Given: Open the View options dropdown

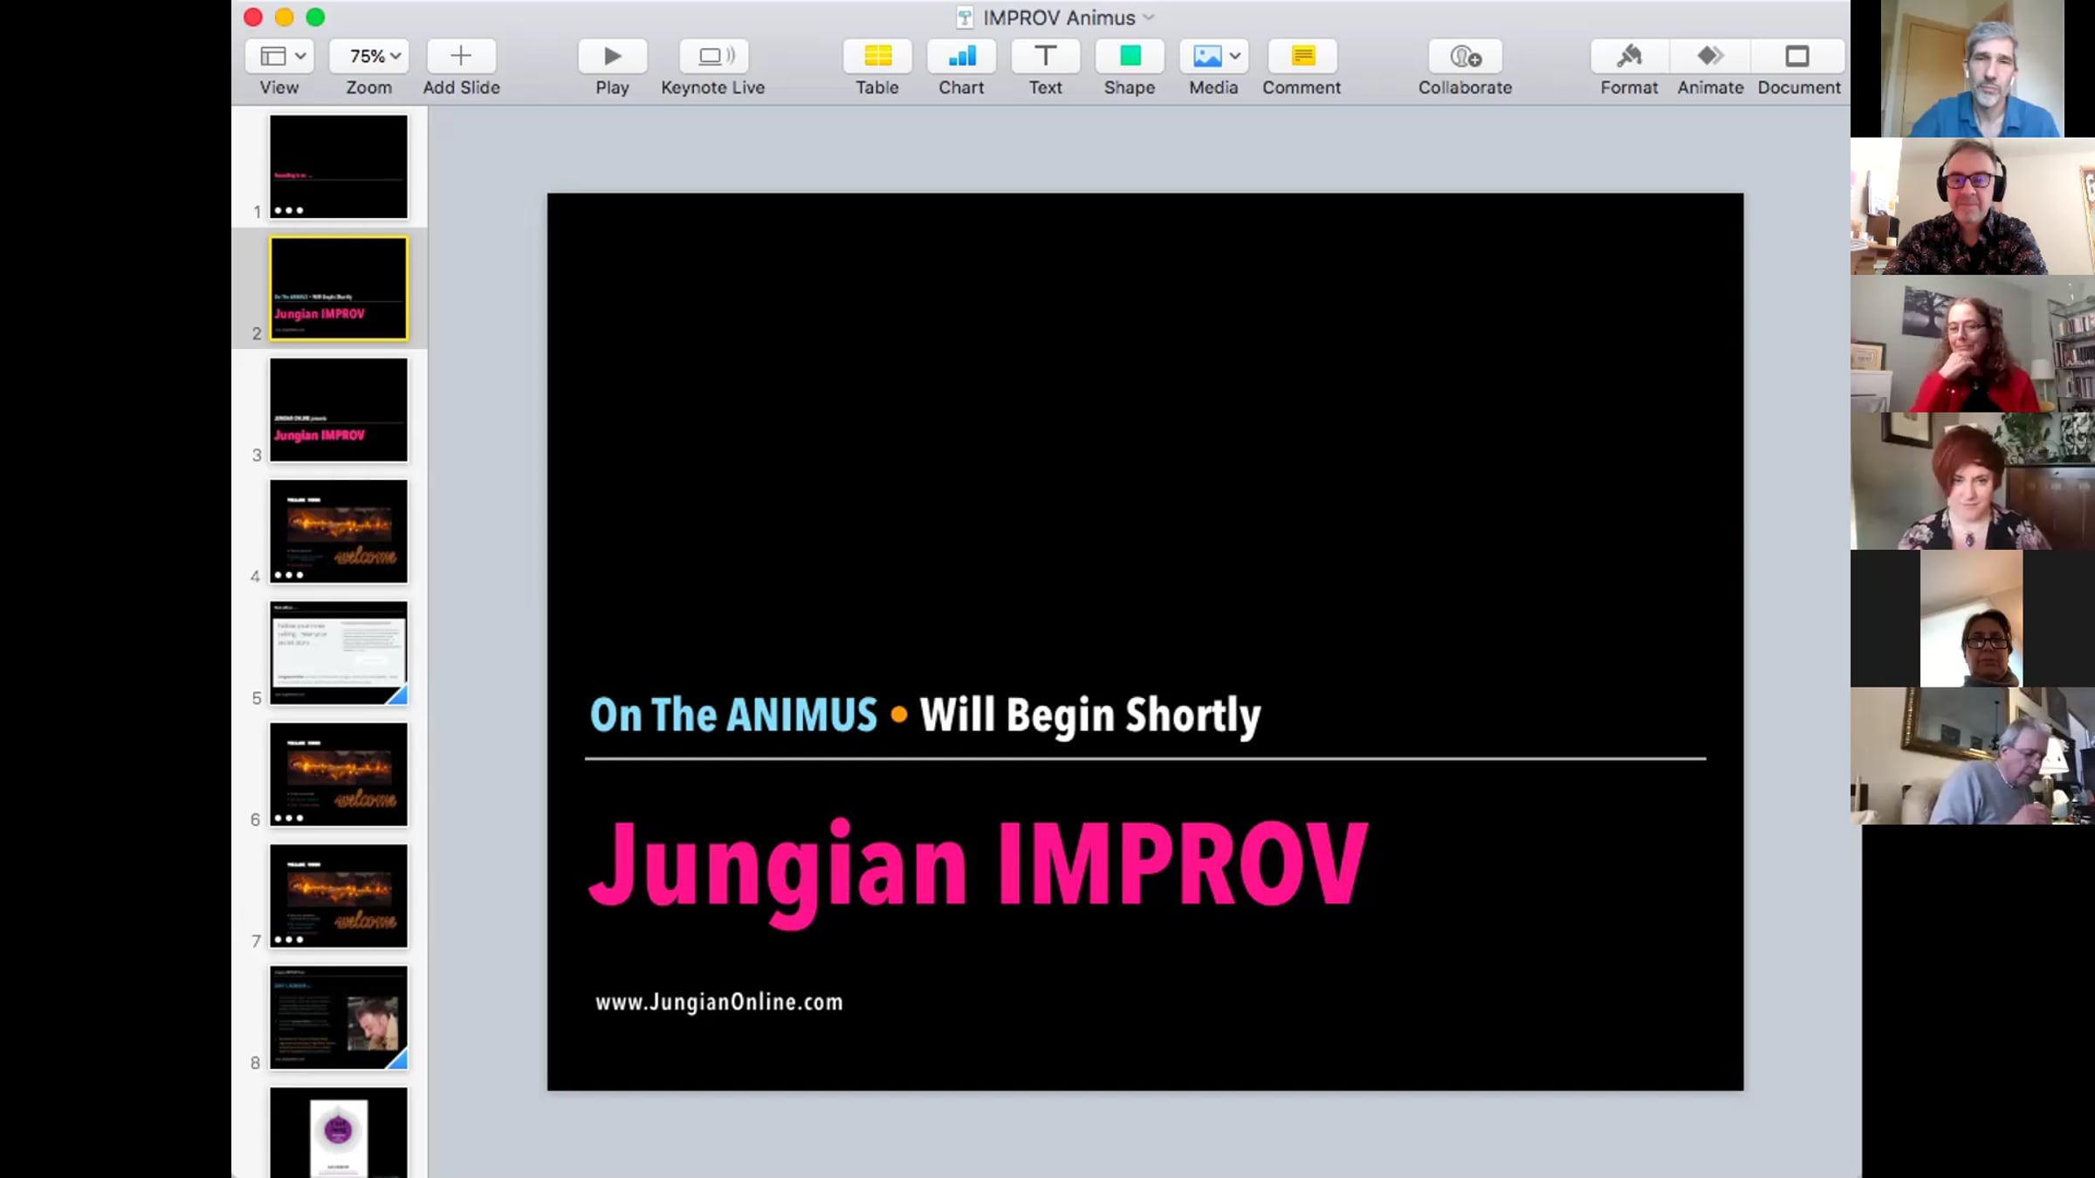Looking at the screenshot, I should (x=279, y=57).
